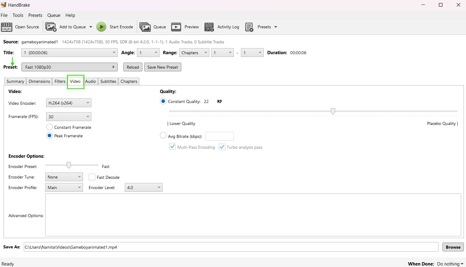
Task: Click the Add to Queue image icon
Action: [x=51, y=27]
